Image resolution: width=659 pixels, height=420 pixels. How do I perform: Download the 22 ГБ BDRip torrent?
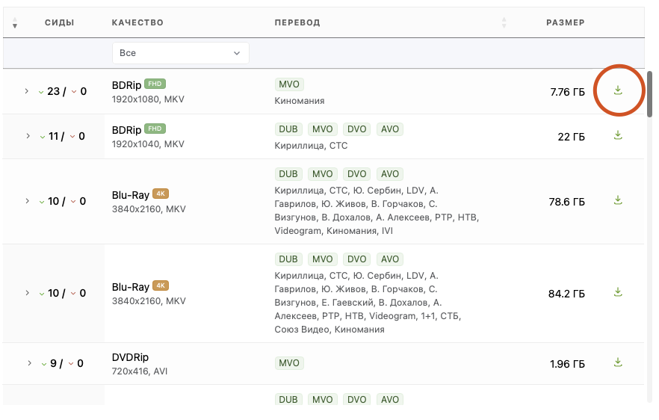tap(618, 135)
